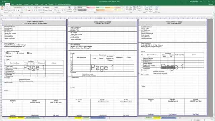Click the Find & Select magnifier icon
Screen dimensions: 215x121
[x=150, y=8]
